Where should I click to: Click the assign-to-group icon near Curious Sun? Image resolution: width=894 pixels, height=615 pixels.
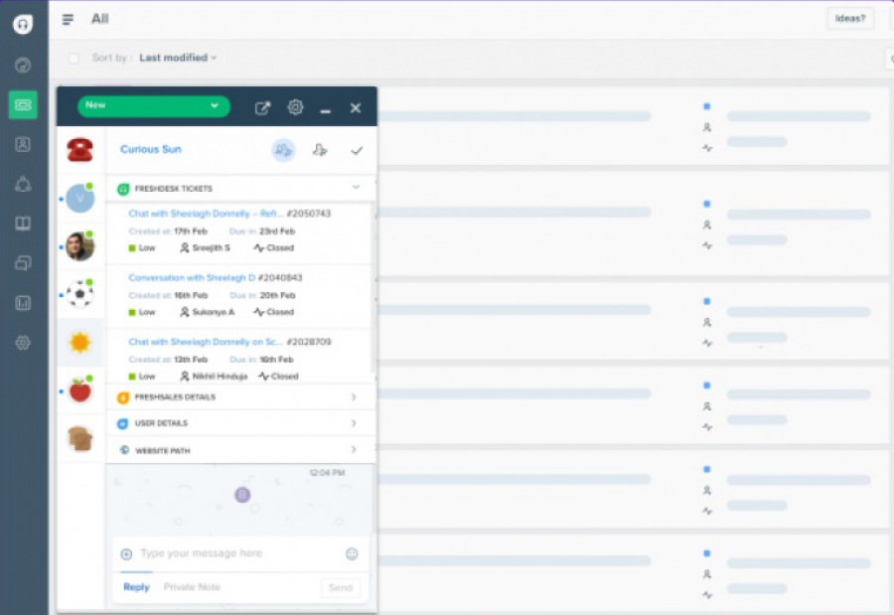[x=283, y=150]
